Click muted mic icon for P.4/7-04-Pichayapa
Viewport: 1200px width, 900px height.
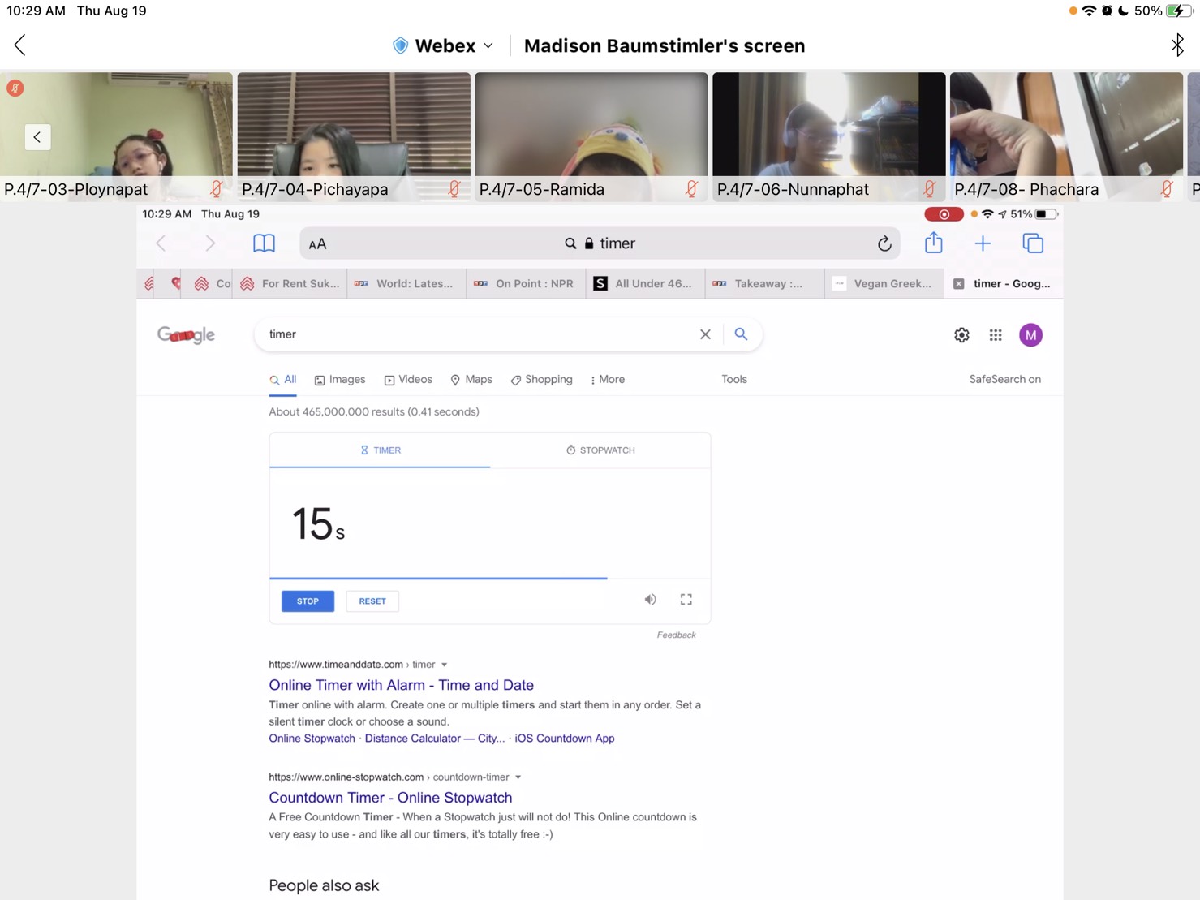tap(454, 189)
